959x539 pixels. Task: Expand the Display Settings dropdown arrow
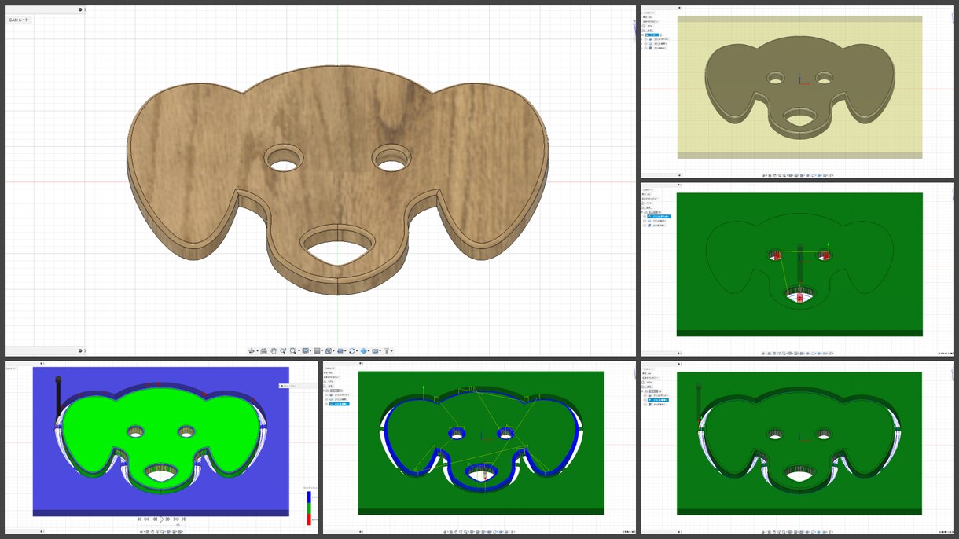310,351
